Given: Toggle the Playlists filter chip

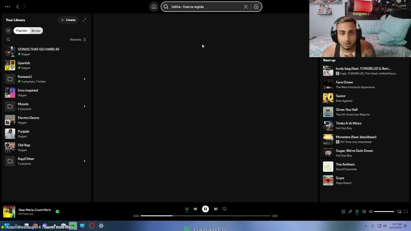Looking at the screenshot, I should click(22, 30).
